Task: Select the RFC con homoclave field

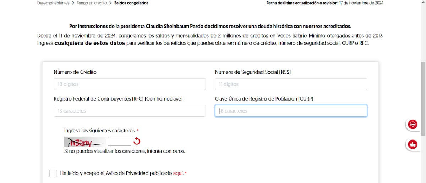Action: (x=130, y=111)
